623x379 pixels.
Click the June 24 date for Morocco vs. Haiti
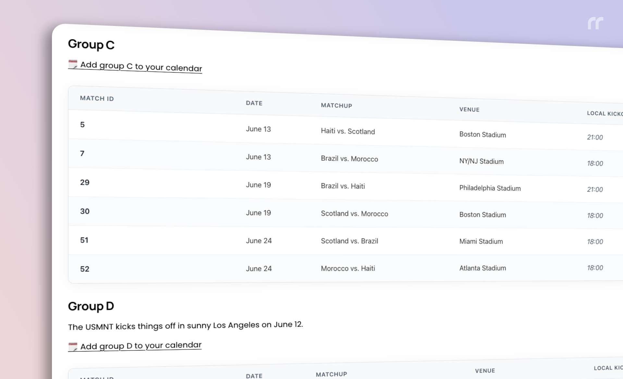pyautogui.click(x=259, y=269)
